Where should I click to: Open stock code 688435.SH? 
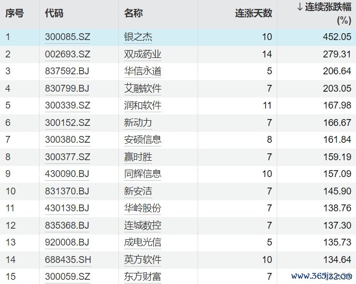coord(68,260)
